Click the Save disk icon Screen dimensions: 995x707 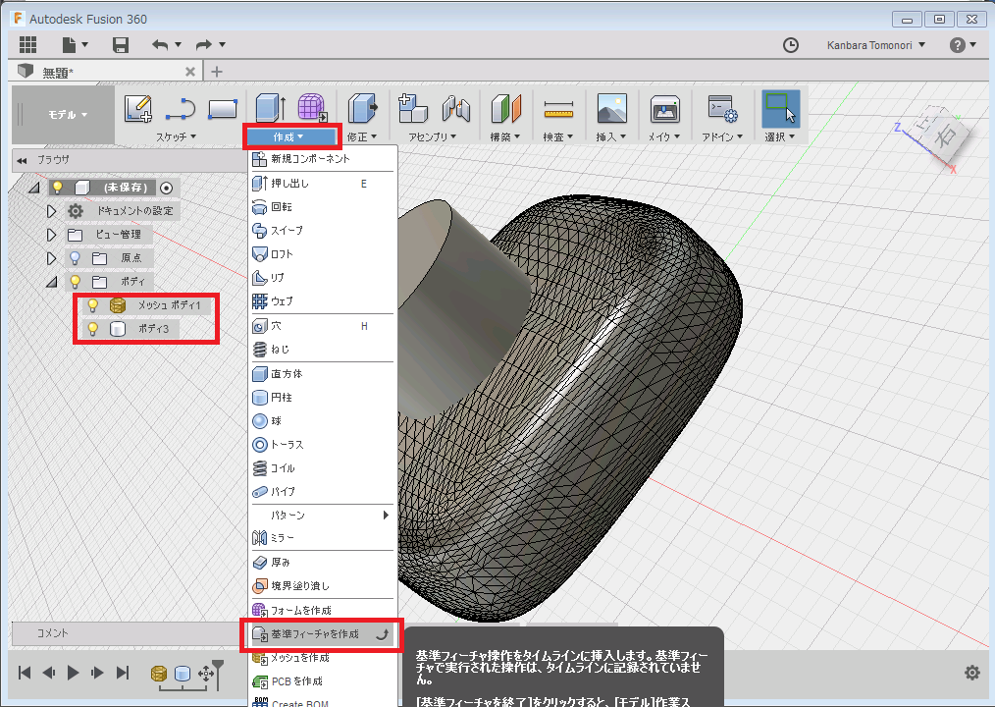coord(121,45)
